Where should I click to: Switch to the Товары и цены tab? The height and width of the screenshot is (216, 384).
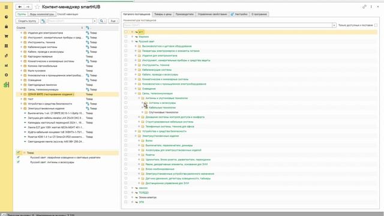[x=163, y=14]
